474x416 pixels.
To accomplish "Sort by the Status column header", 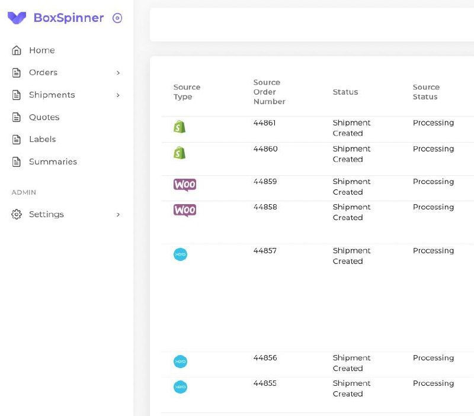I will [345, 92].
